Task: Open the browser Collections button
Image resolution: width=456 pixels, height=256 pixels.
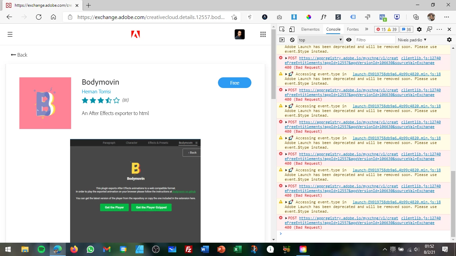Action: tap(416, 17)
